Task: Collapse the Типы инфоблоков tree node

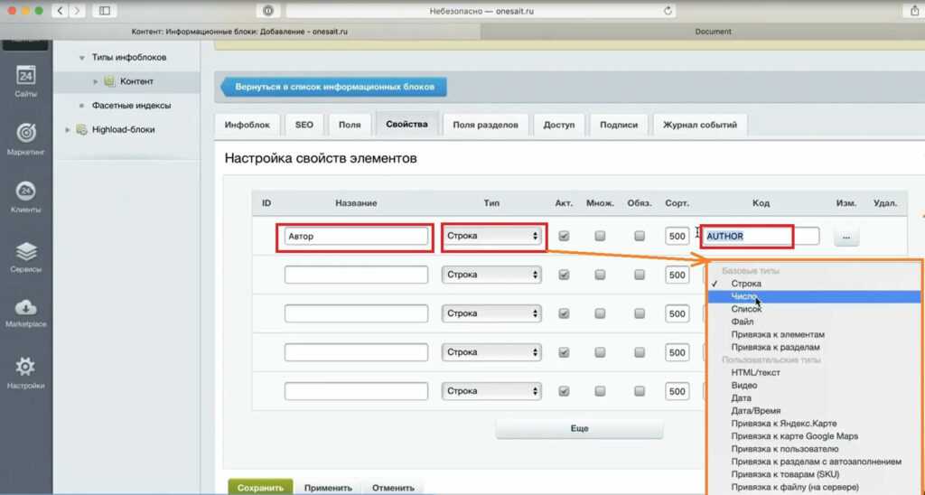Action: (82, 58)
